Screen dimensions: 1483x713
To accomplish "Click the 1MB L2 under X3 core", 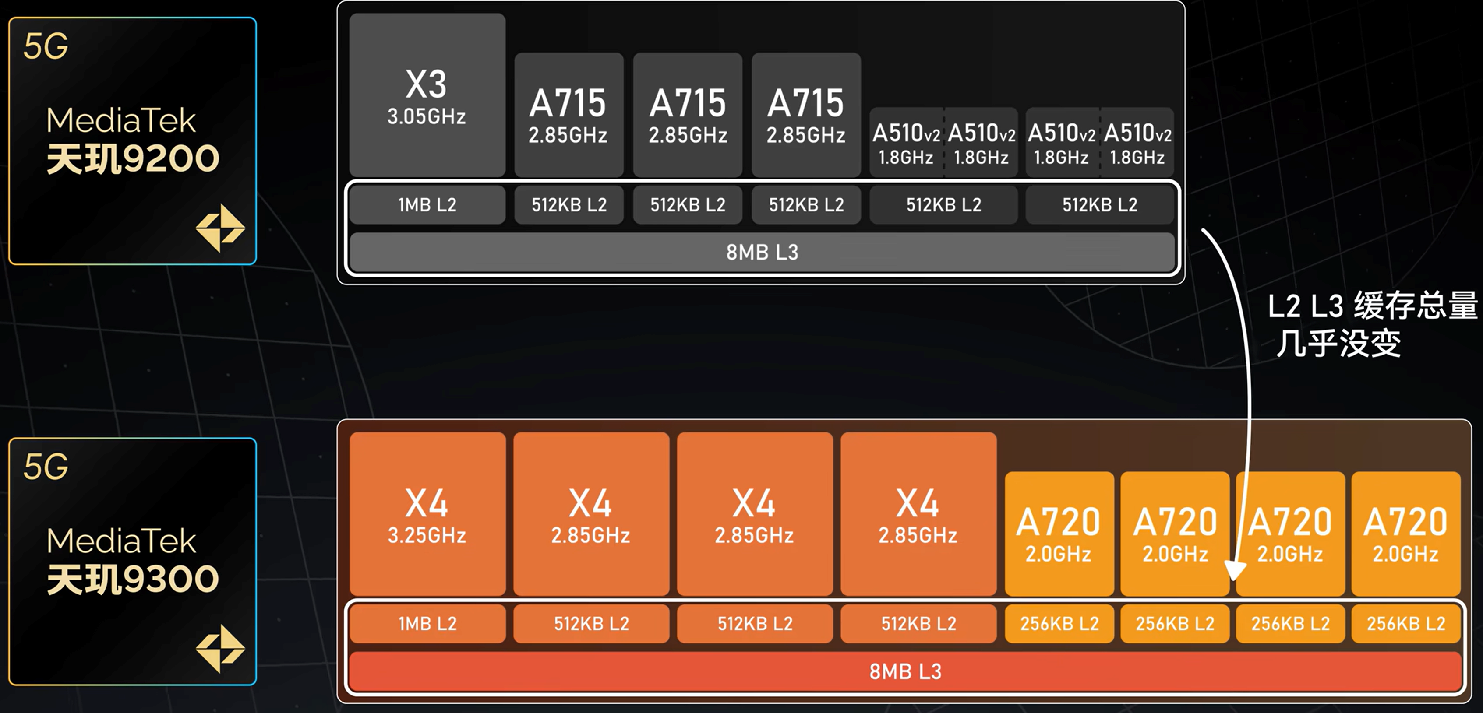I will 427,205.
